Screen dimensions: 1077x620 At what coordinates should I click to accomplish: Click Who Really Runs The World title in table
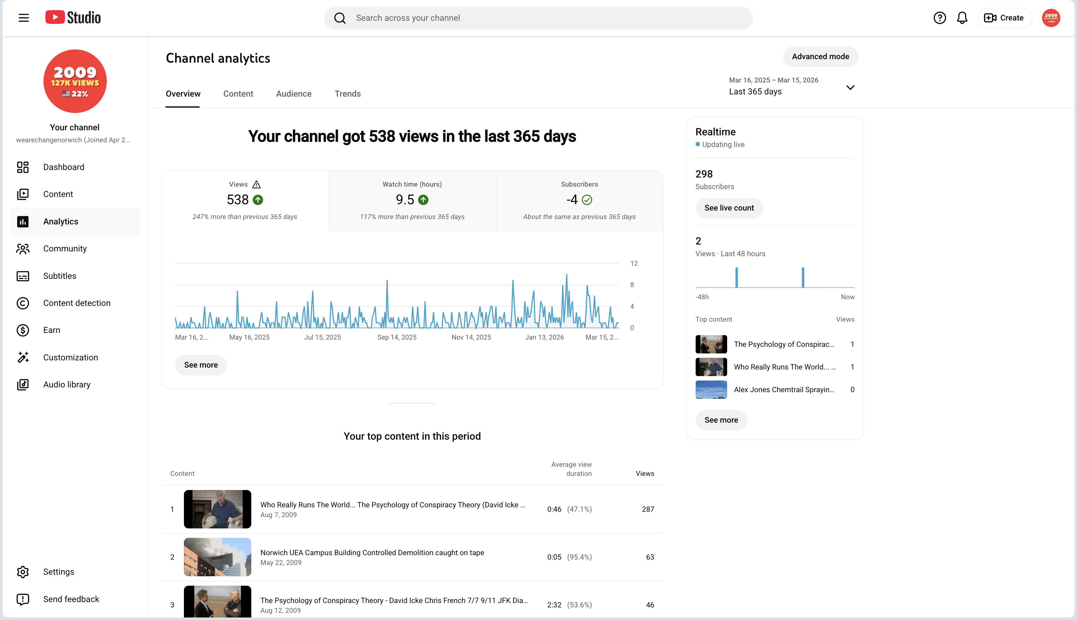392,504
